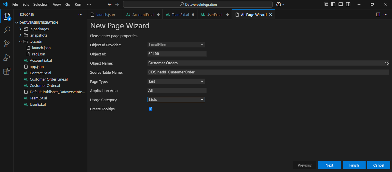
Task: Toggle the primary side bar layout icon
Action: coord(333,4)
